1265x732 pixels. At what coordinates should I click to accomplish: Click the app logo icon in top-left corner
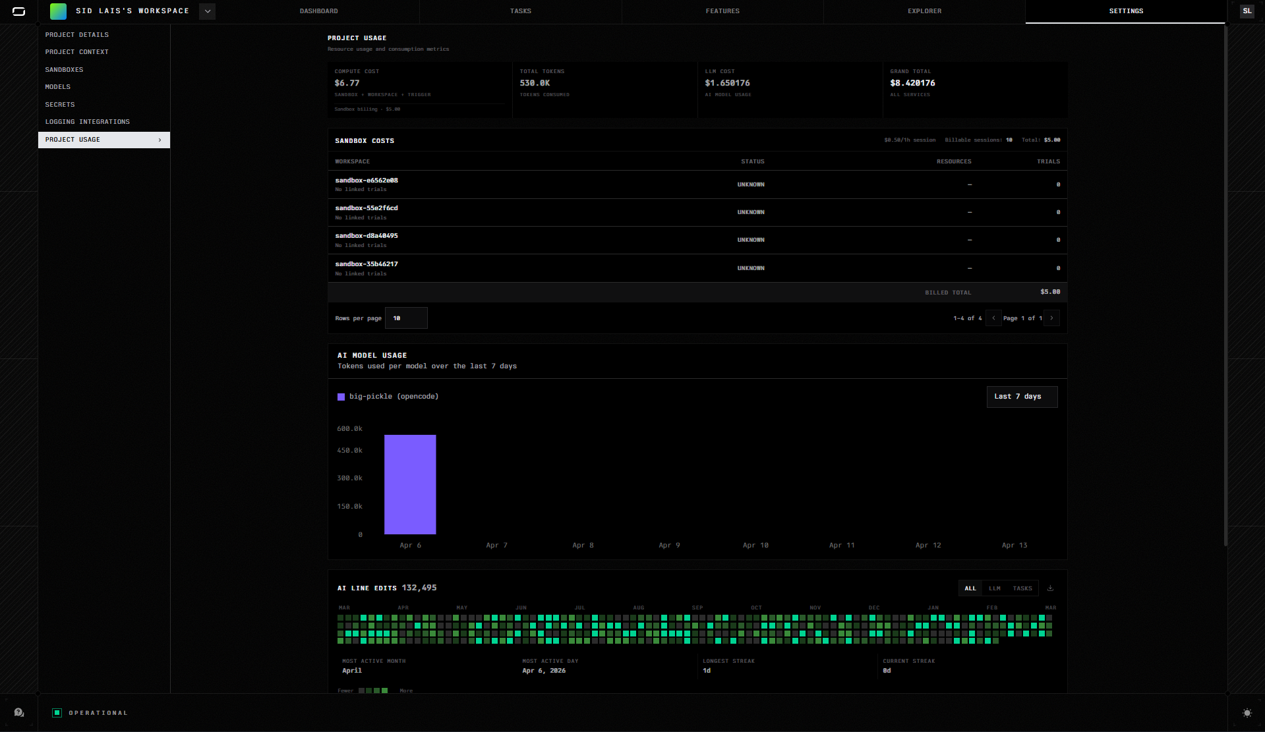18,11
